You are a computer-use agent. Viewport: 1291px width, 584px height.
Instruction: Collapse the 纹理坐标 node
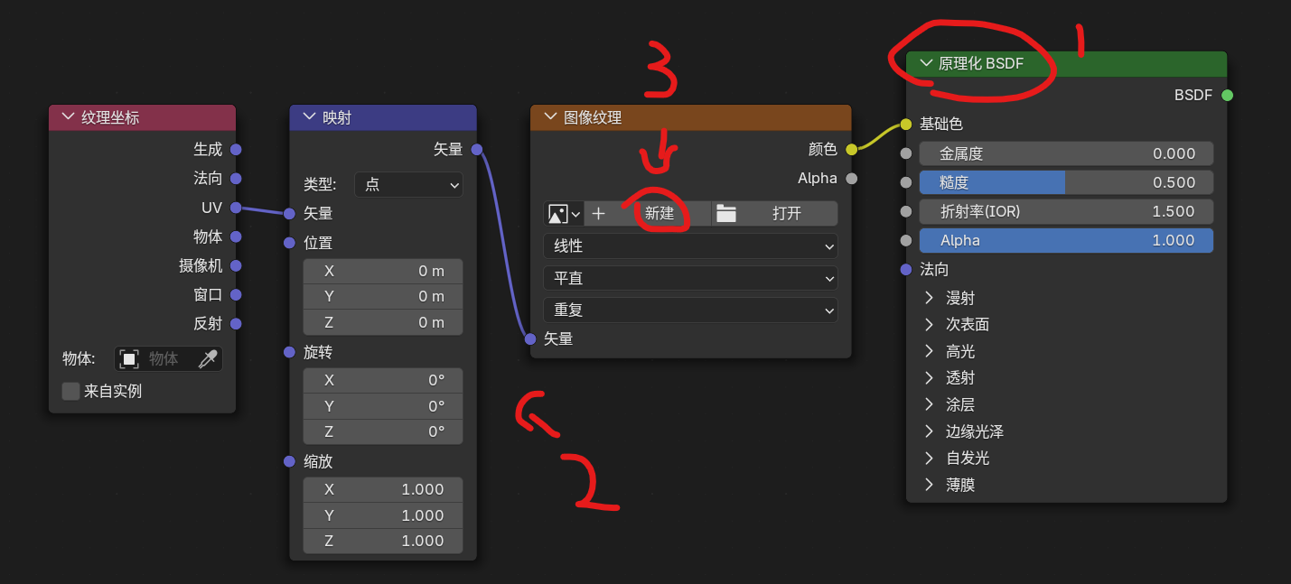point(68,117)
